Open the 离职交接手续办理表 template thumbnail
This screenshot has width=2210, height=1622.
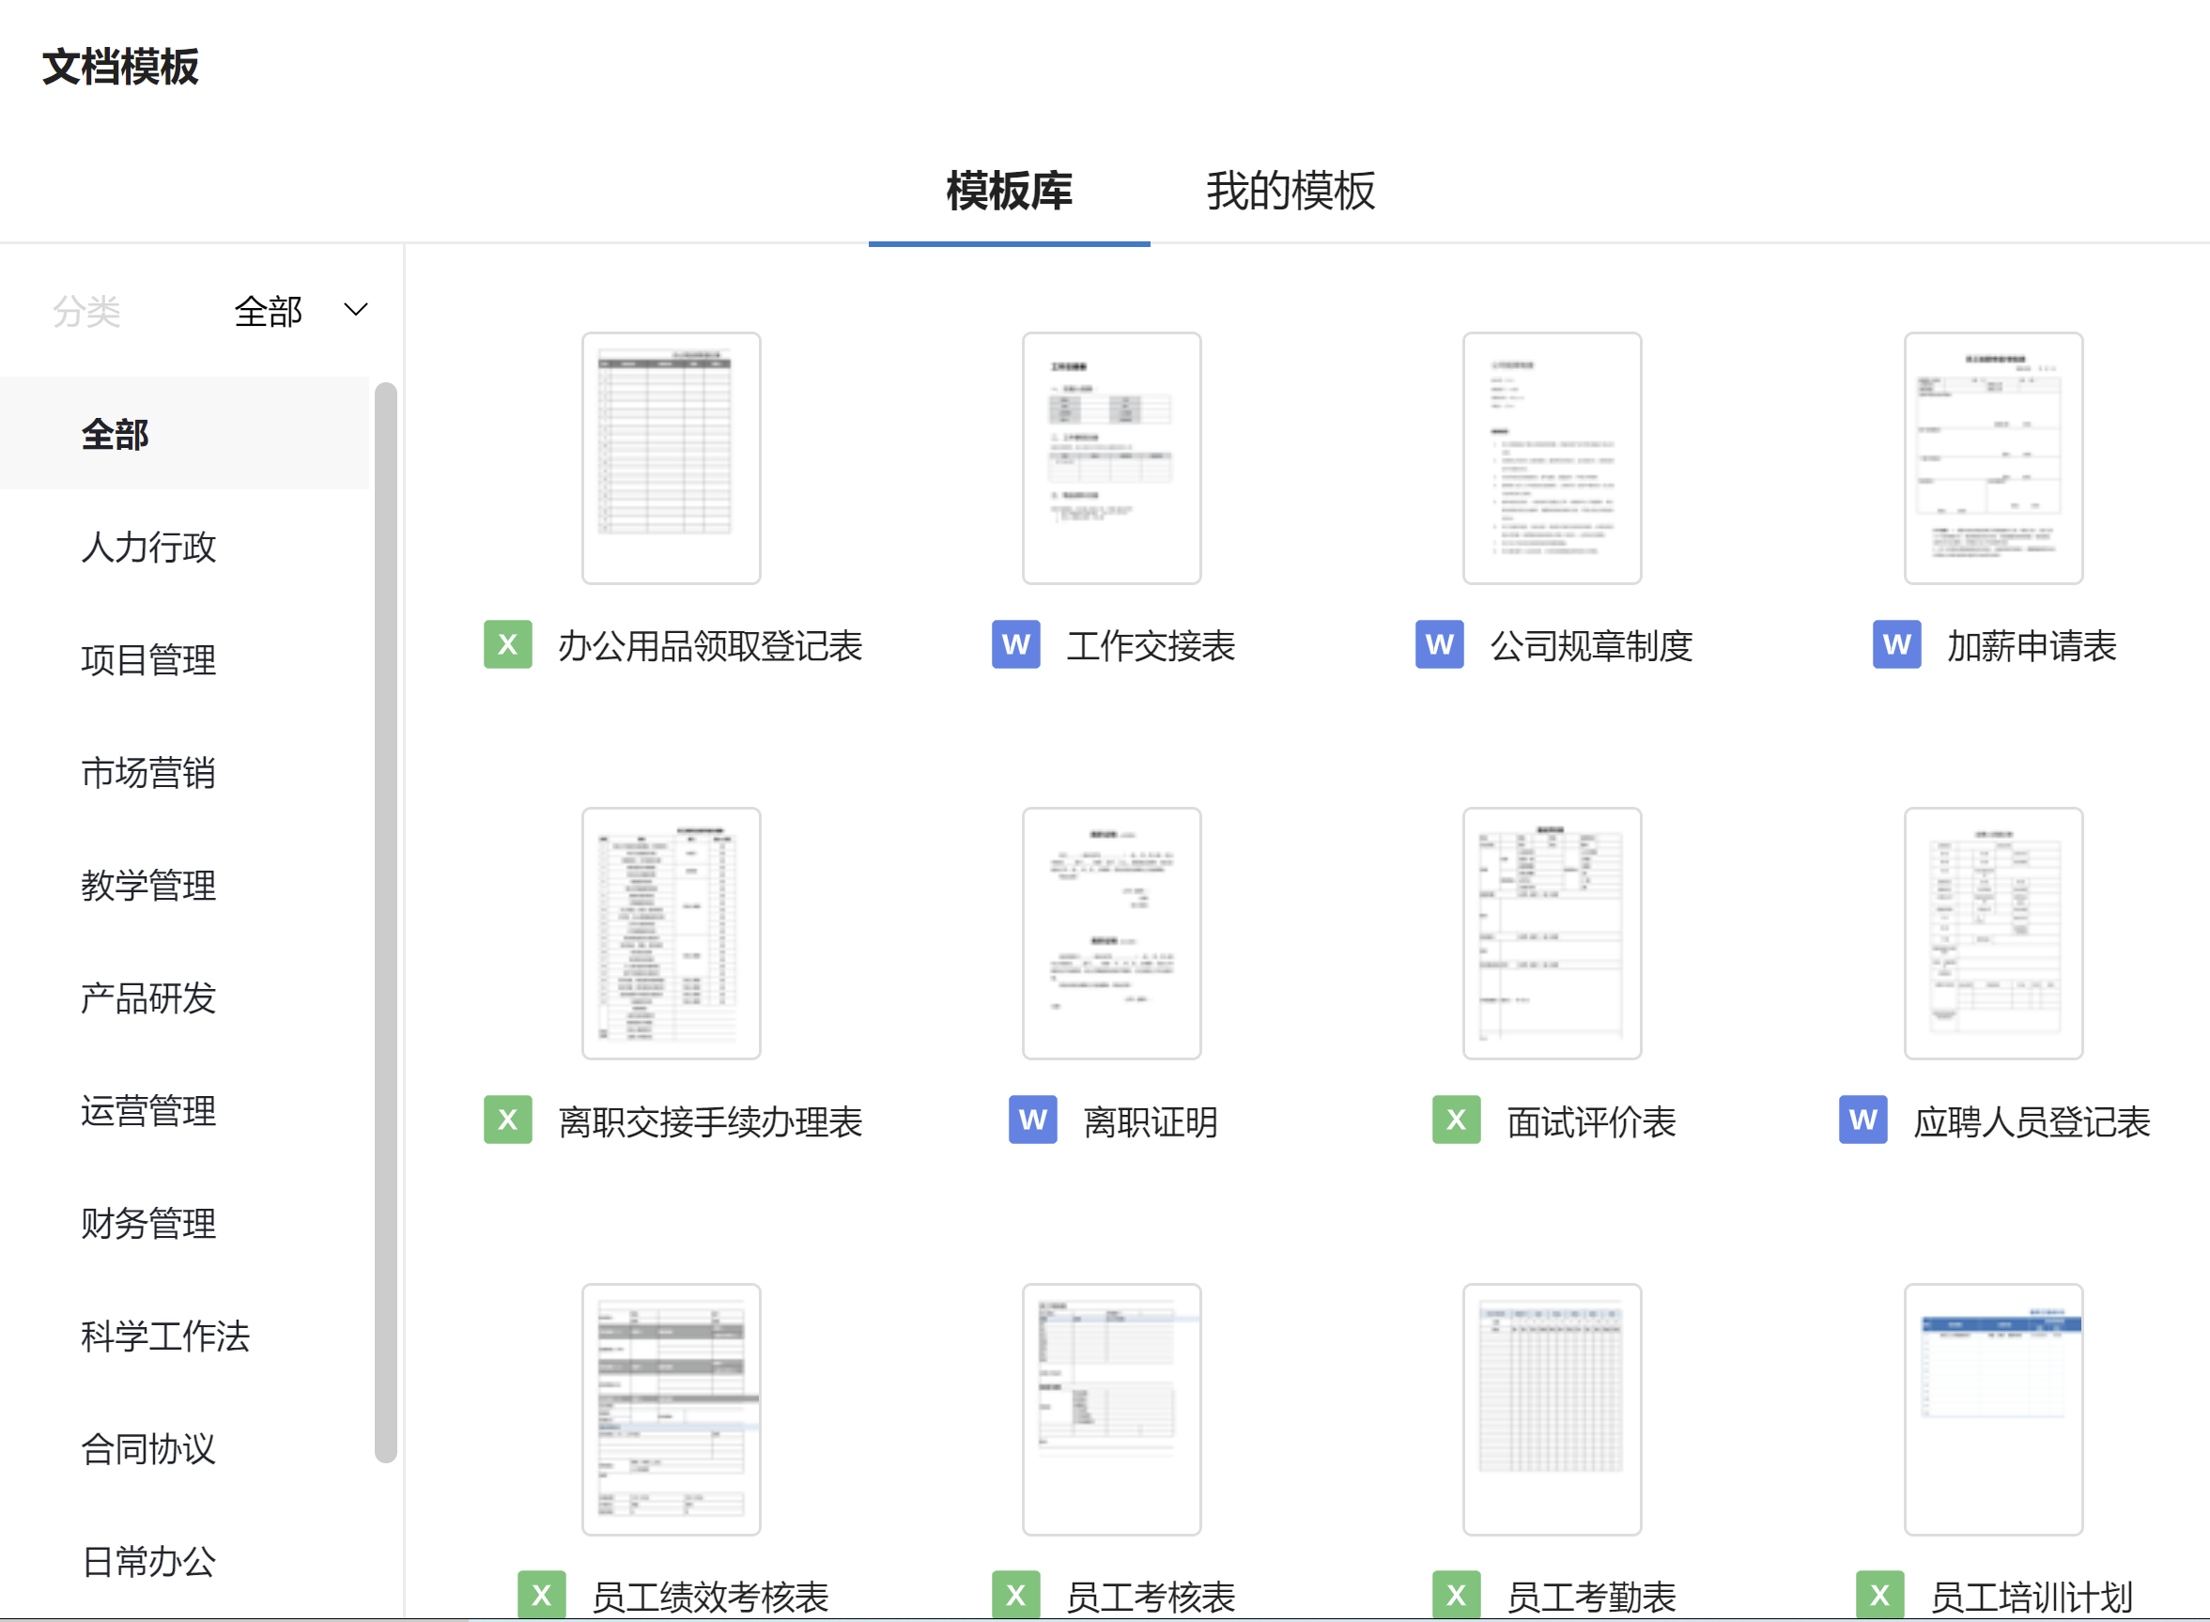[x=672, y=934]
